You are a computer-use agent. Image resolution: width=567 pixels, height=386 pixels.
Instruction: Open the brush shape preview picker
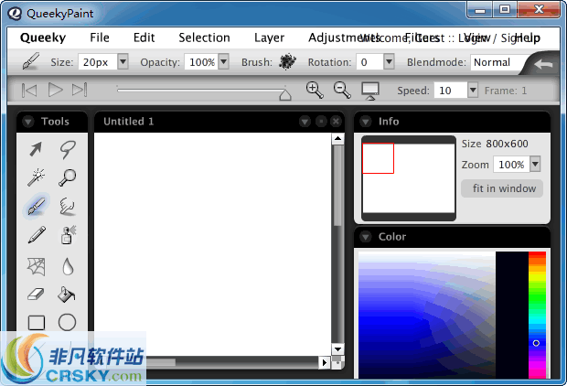[x=288, y=61]
